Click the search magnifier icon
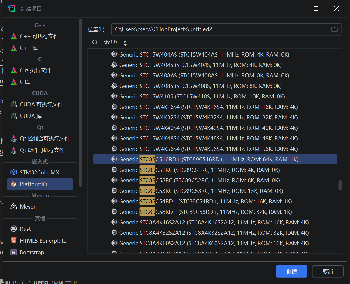Image resolution: width=350 pixels, height=284 pixels. coord(95,43)
